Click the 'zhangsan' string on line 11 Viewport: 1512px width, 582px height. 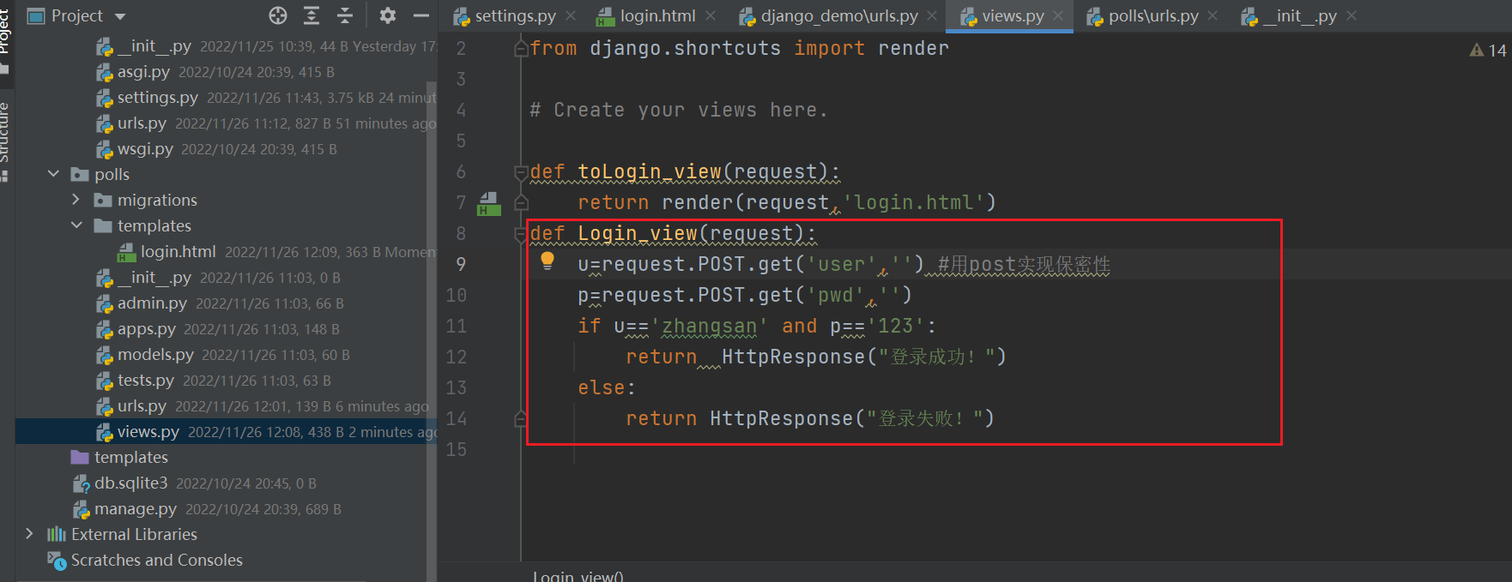pyautogui.click(x=709, y=326)
